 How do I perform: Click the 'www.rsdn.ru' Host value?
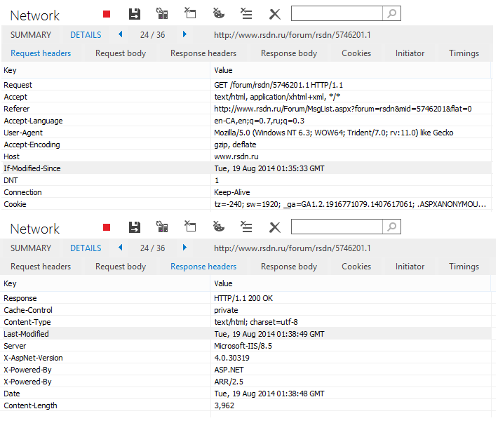coord(236,156)
